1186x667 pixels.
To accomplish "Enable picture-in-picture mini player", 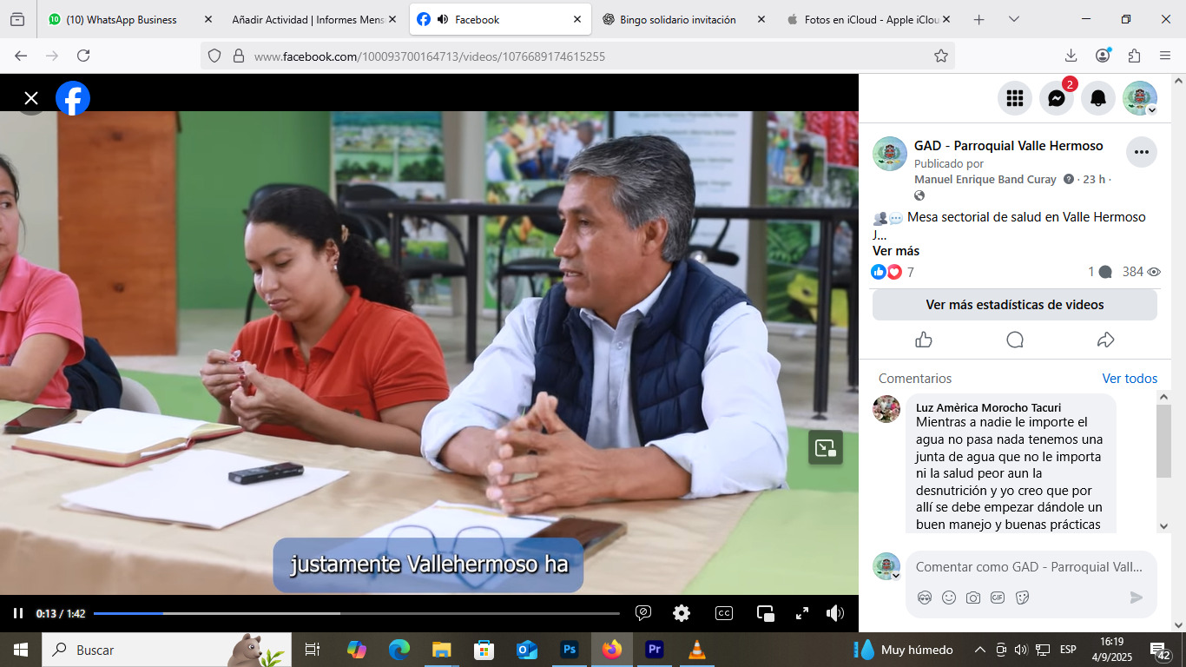I will point(766,613).
